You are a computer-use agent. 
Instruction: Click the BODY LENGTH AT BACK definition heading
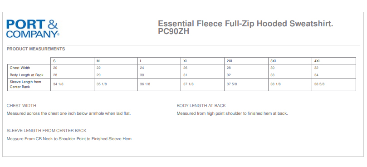click(201, 106)
